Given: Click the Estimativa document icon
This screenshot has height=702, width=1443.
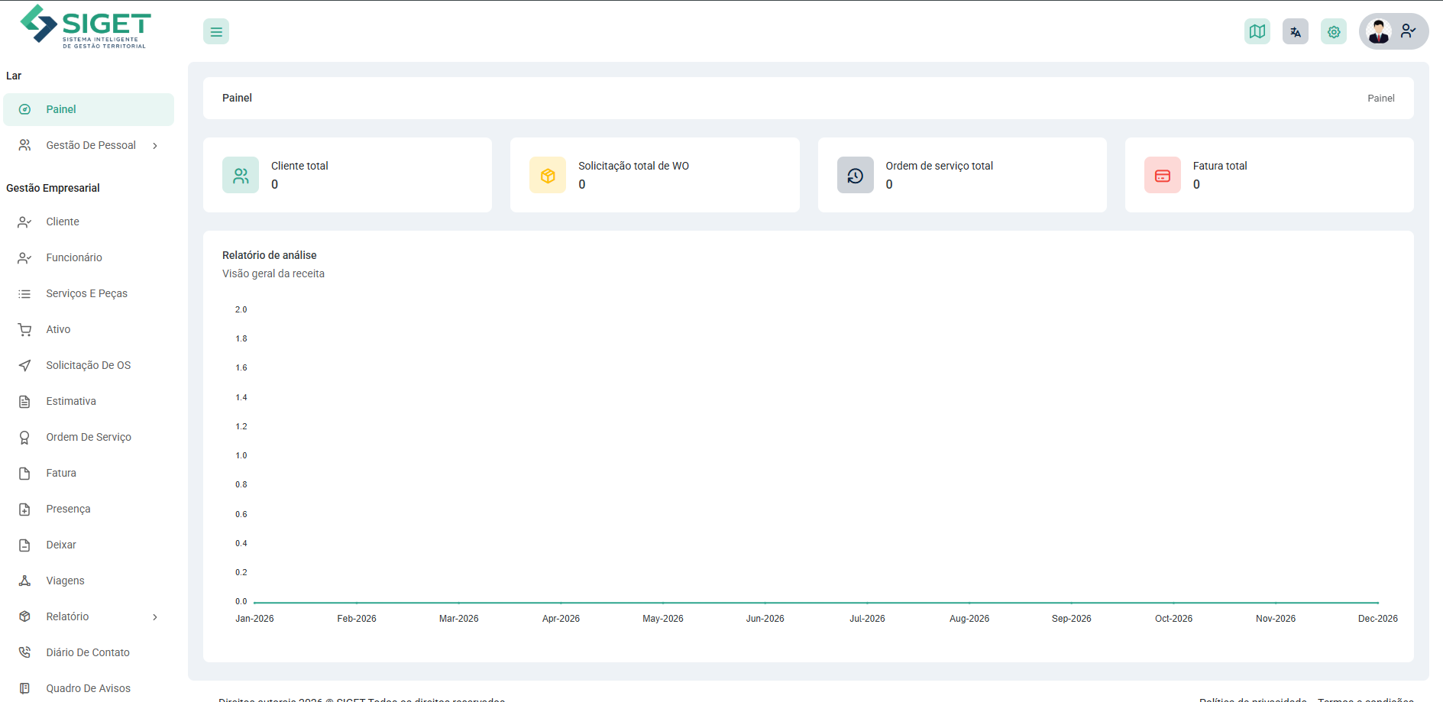Looking at the screenshot, I should [24, 401].
